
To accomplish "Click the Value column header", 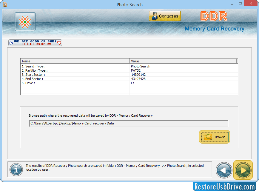I will click(183, 61).
